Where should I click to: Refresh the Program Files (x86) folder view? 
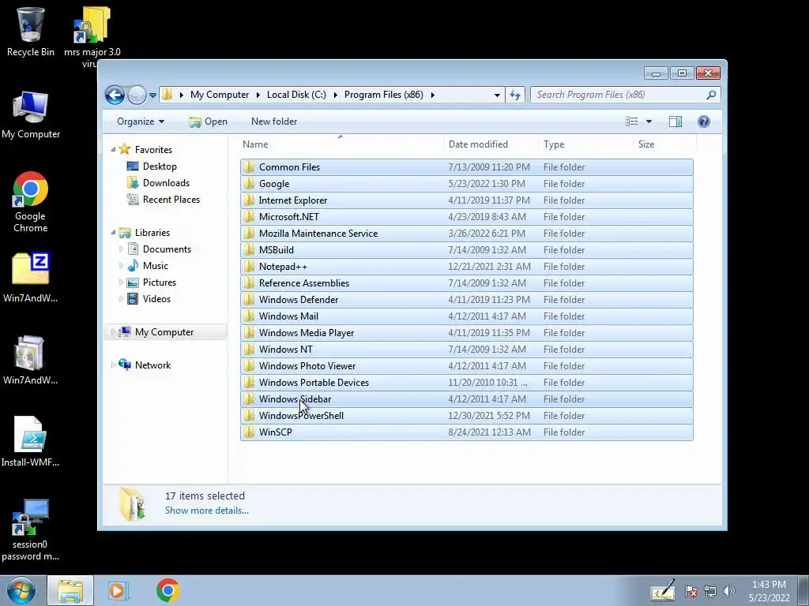[x=515, y=95]
